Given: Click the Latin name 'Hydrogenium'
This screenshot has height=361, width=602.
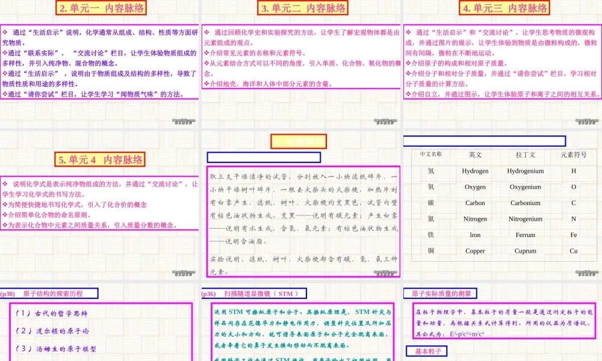Looking at the screenshot, I should [x=525, y=171].
